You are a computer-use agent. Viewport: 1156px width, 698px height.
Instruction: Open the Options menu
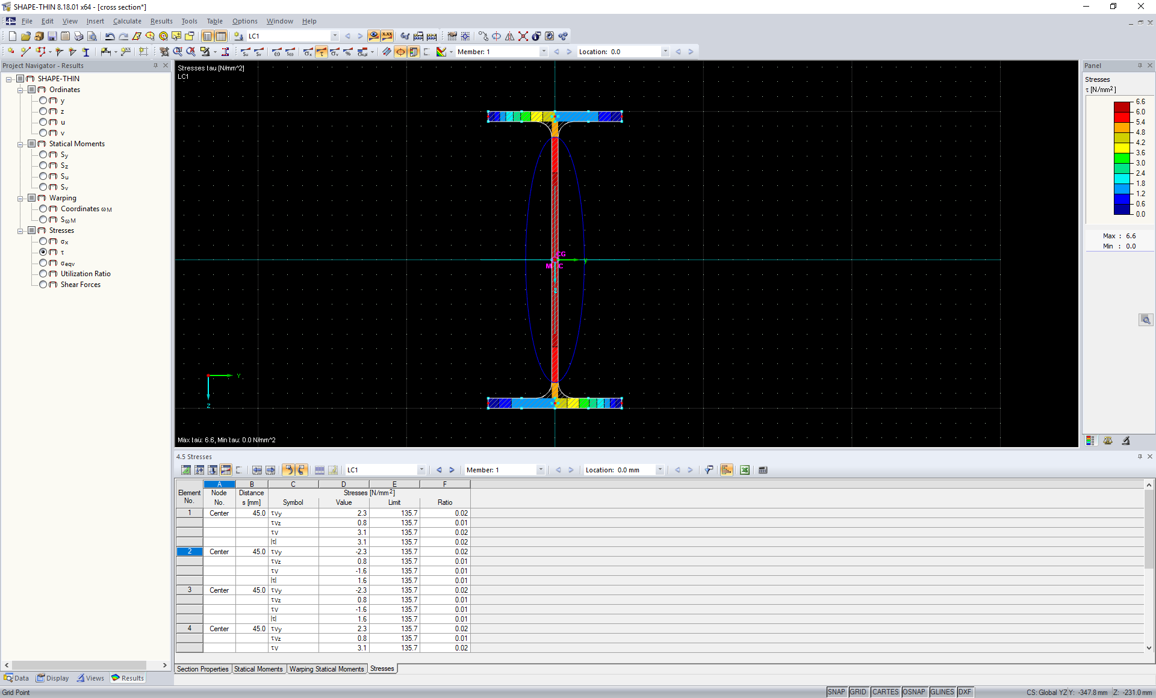point(244,21)
